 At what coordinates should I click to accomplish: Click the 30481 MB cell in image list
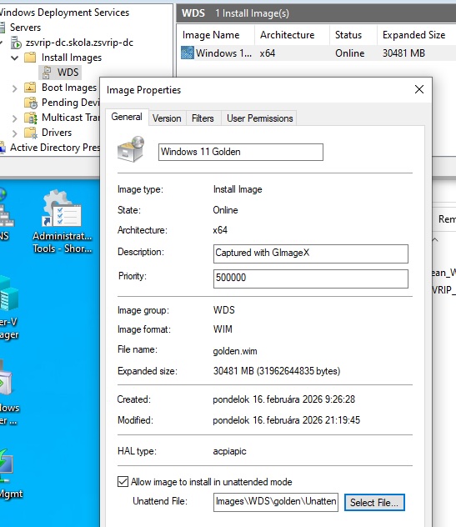click(403, 53)
